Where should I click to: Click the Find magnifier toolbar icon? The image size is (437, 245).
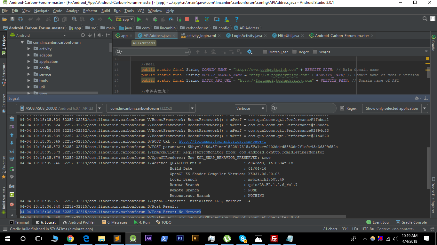click(74, 19)
